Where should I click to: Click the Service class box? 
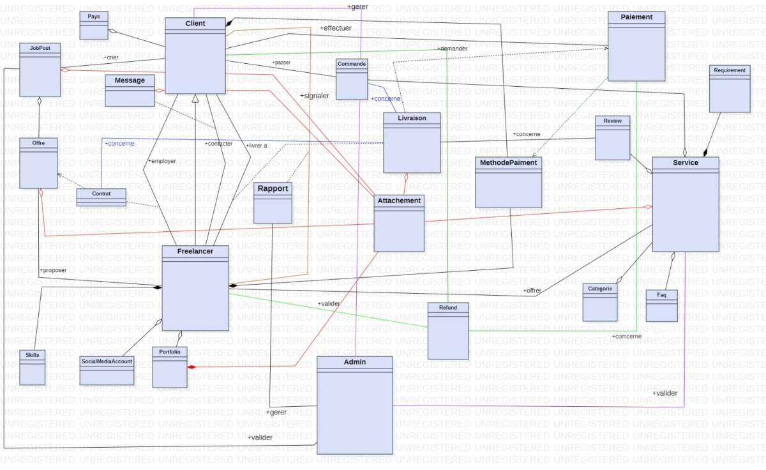pos(686,204)
